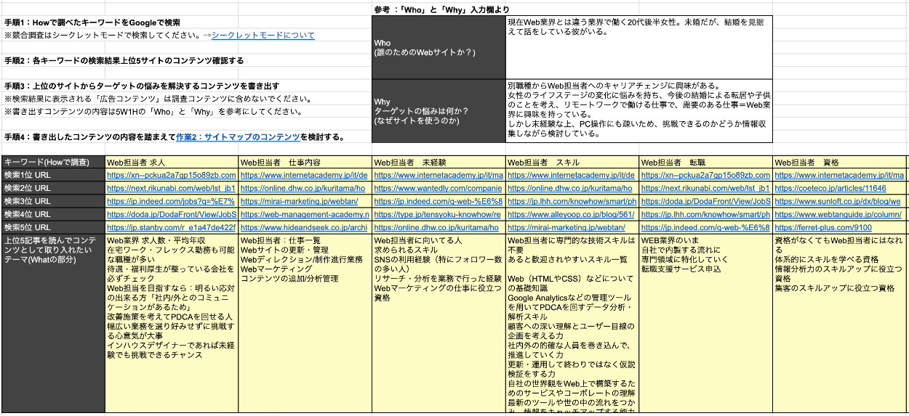Image resolution: width=909 pixels, height=416 pixels.
Task: Click the 上位5記事を読んで theme label cell
Action: click(53, 323)
